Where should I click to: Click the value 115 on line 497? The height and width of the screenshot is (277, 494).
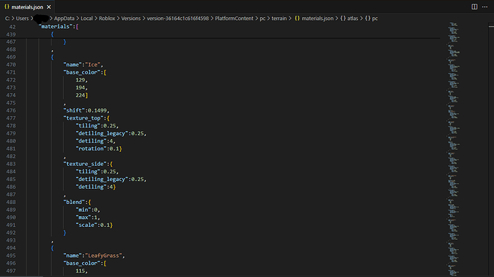coord(80,271)
